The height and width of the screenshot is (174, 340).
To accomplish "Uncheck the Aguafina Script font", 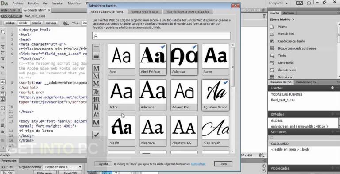I will pos(215,95).
